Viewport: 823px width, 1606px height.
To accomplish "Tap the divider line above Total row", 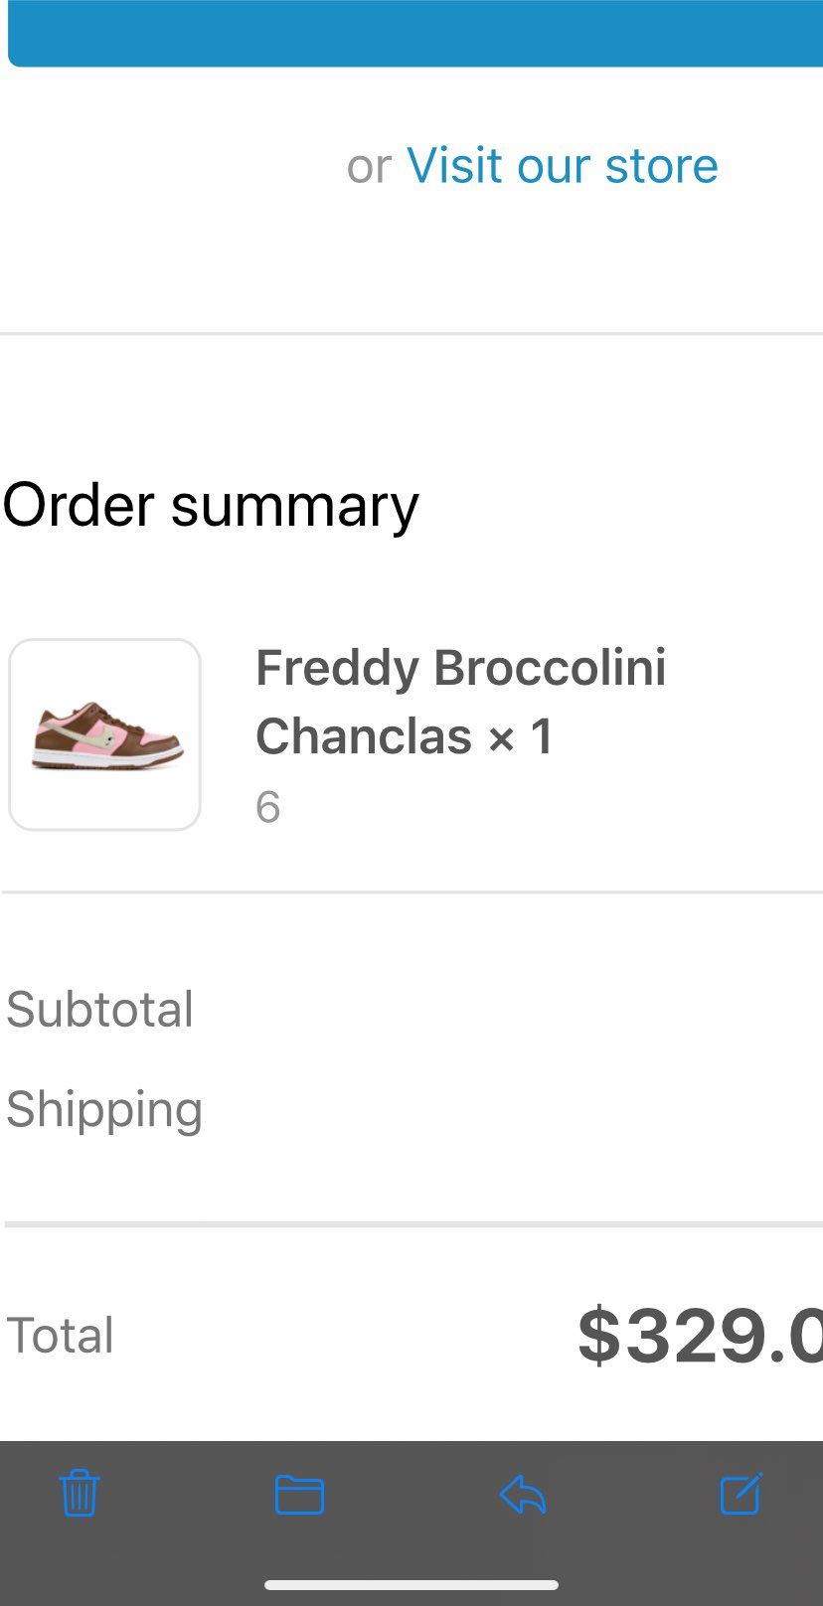I will click(x=411, y=1224).
